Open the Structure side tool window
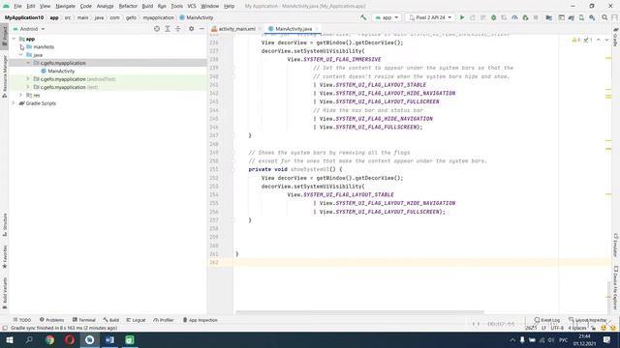The height and width of the screenshot is (348, 620). (x=4, y=224)
